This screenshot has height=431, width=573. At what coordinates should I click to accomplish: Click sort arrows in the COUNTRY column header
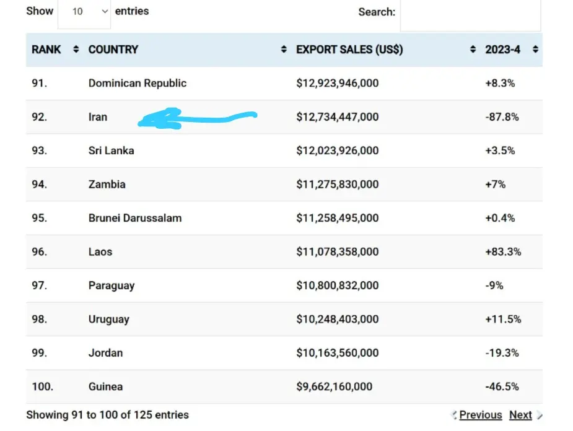[x=284, y=50]
